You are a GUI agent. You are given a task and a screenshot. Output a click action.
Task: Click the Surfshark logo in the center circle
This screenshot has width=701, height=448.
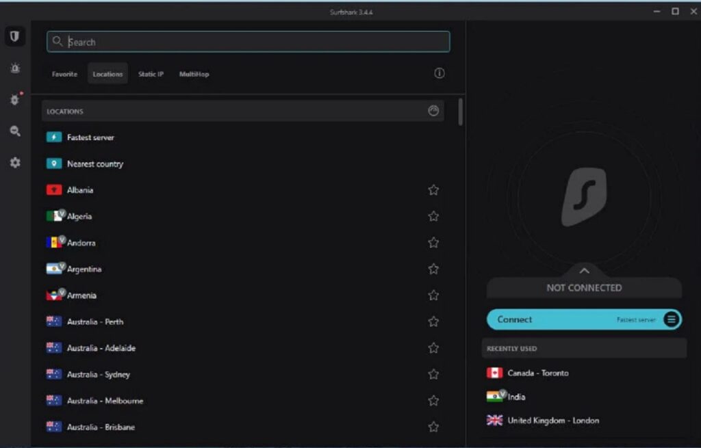click(584, 197)
